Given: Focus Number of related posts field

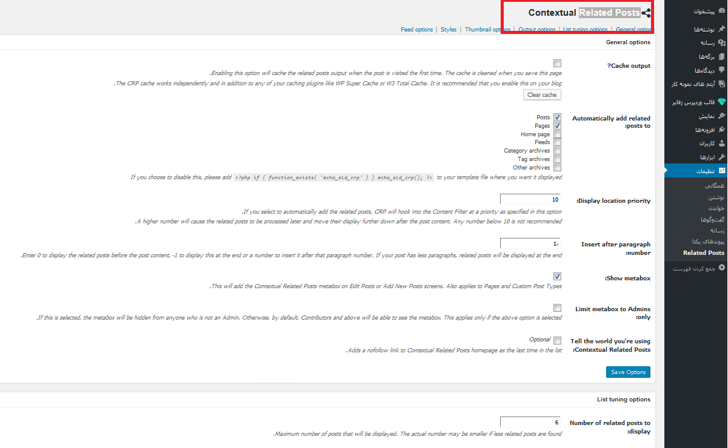Looking at the screenshot, I should click(530, 422).
